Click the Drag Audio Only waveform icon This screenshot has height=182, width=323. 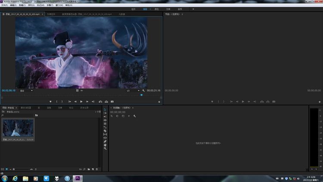[x=81, y=91]
